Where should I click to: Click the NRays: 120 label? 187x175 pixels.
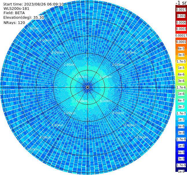point(14,22)
